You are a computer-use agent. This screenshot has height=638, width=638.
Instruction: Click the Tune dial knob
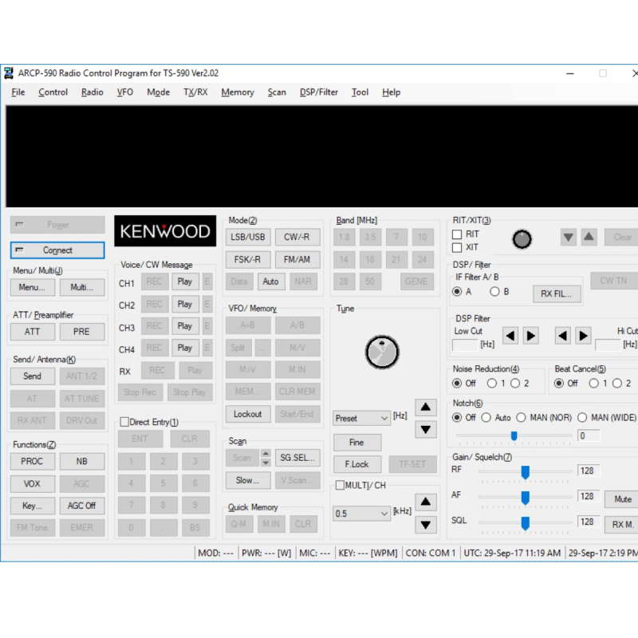382,352
